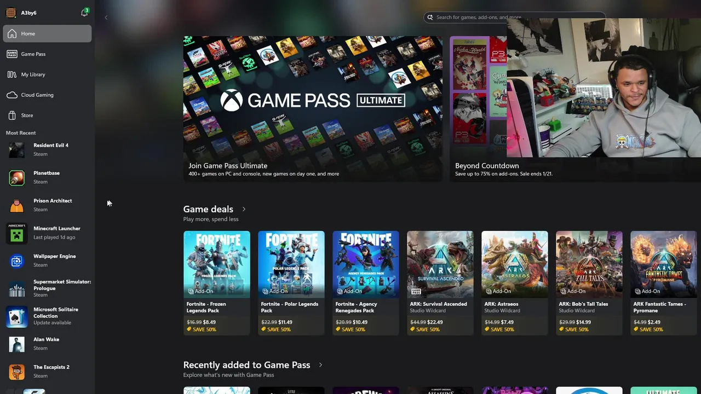
Task: Open the Join Game Pass Ultimate banner
Action: click(313, 109)
